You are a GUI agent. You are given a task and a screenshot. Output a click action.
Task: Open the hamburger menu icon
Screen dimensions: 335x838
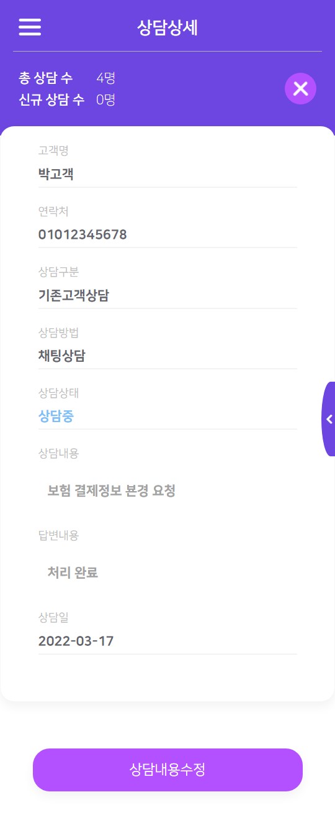tap(30, 27)
